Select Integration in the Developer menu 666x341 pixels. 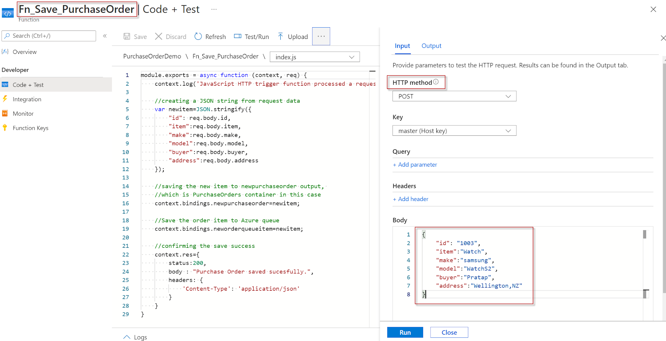27,99
